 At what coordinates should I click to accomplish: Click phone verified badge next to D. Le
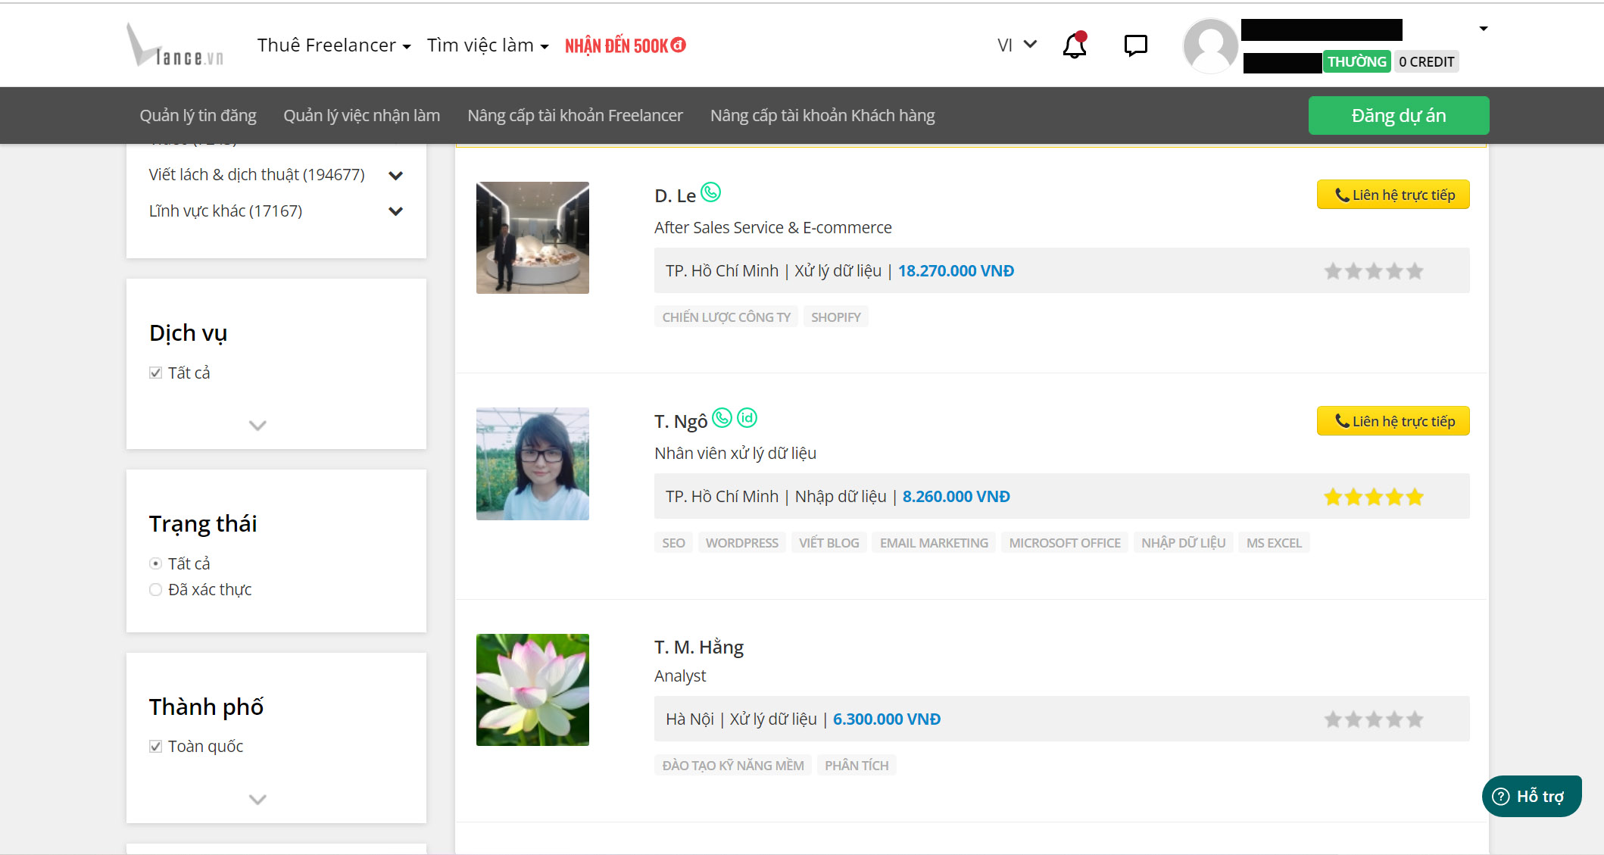(x=710, y=192)
